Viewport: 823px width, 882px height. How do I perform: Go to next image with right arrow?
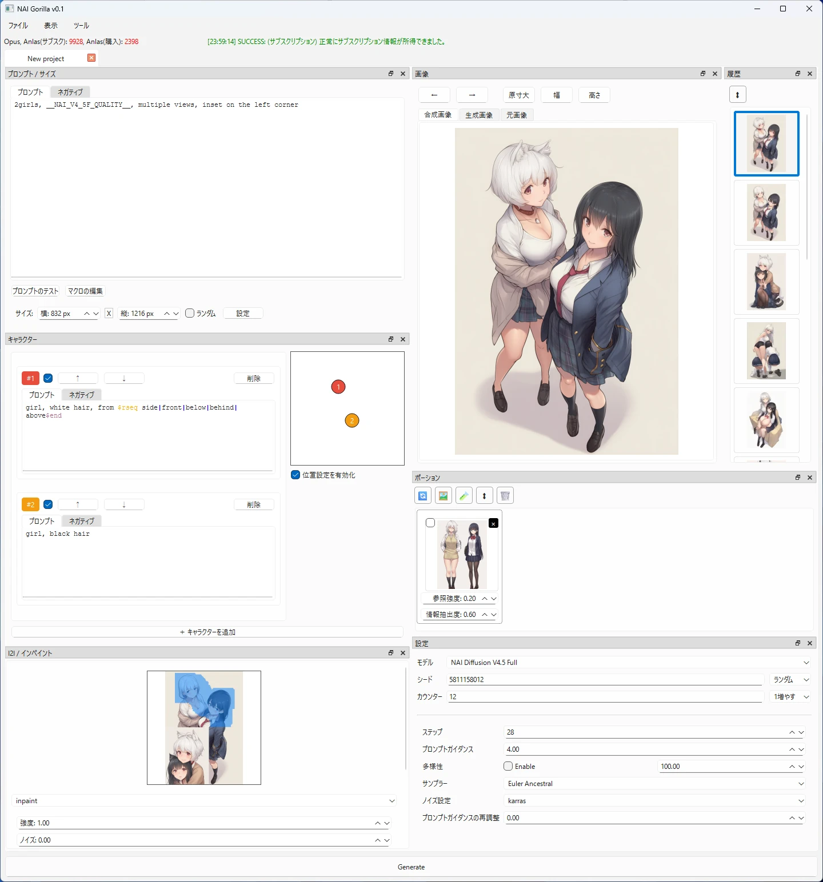click(x=472, y=95)
